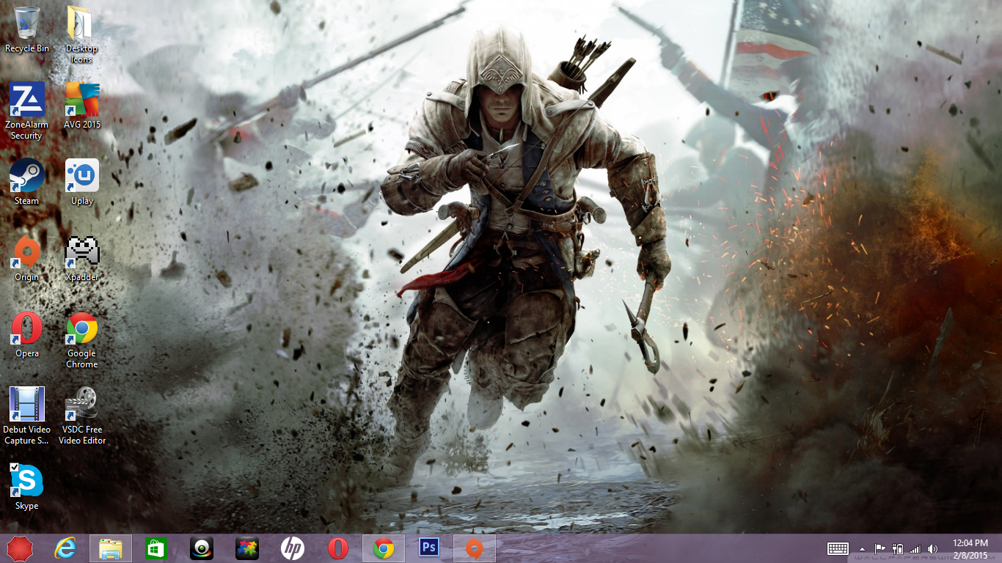This screenshot has width=1002, height=563.
Task: Open the battery power status popup
Action: point(897,548)
